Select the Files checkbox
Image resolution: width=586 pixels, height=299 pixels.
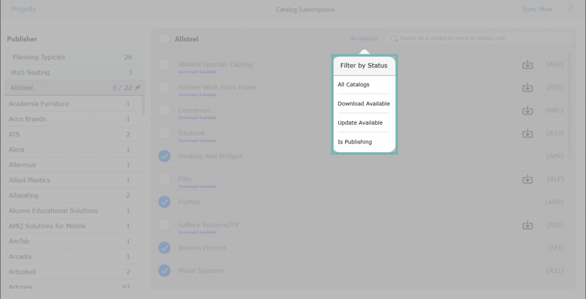coord(164,179)
